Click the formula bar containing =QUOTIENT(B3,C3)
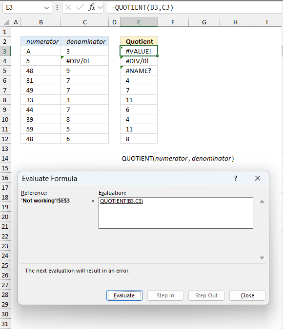 pos(195,8)
